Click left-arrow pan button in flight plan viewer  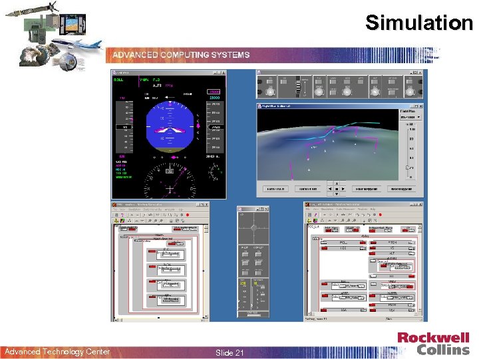click(x=330, y=189)
